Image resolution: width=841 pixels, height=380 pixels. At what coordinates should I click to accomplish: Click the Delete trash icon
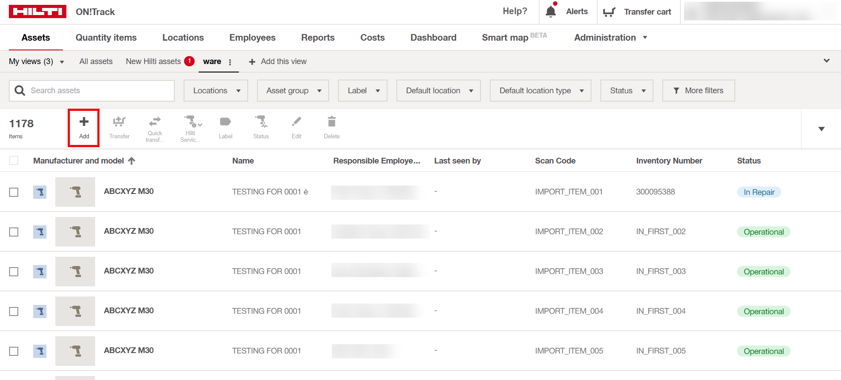coord(332,122)
